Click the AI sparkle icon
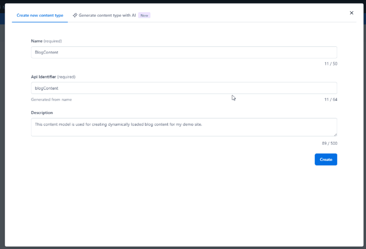366x249 pixels. pos(75,15)
